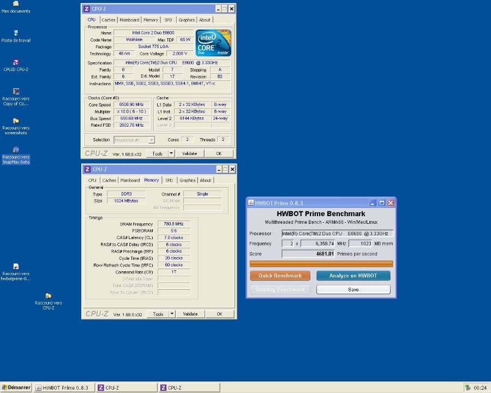Click the Core Voltage value 2.008 V
The height and width of the screenshot is (393, 491).
coord(179,53)
